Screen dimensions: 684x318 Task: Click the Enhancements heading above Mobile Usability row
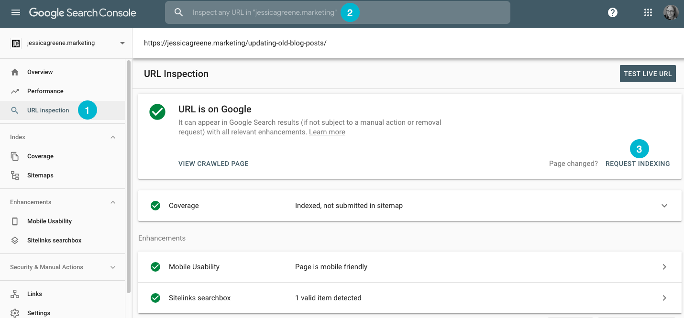162,238
